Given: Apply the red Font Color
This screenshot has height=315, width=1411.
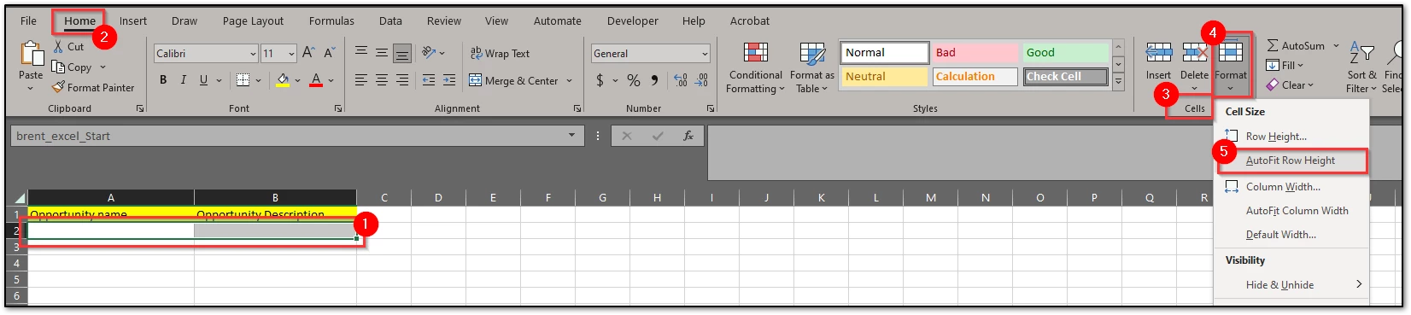Looking at the screenshot, I should 316,80.
